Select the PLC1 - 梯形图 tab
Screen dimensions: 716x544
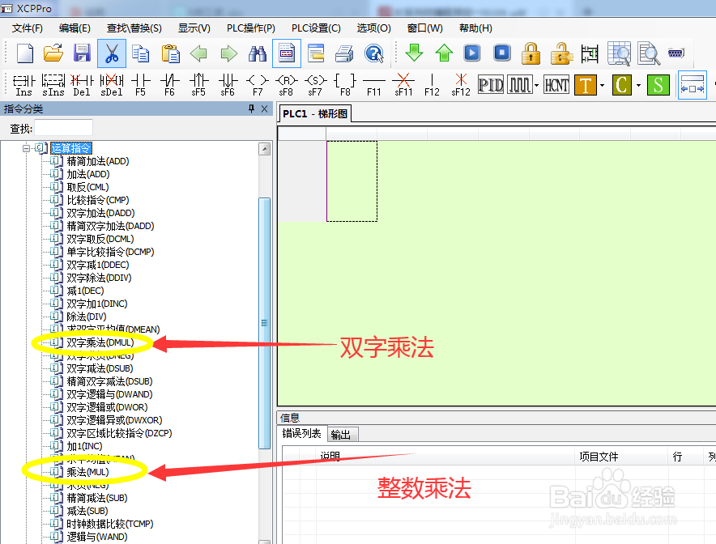pyautogui.click(x=315, y=113)
